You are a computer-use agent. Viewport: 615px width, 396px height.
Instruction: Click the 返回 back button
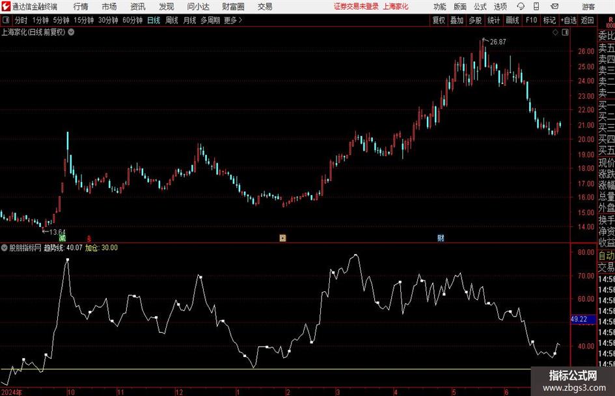(587, 20)
